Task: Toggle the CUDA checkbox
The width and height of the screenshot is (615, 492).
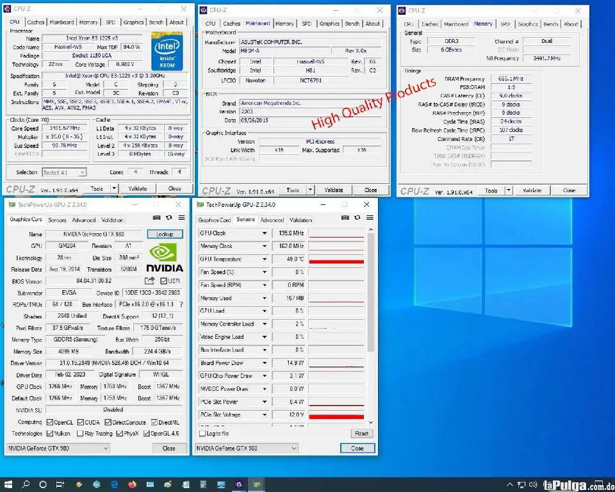Action: point(81,422)
